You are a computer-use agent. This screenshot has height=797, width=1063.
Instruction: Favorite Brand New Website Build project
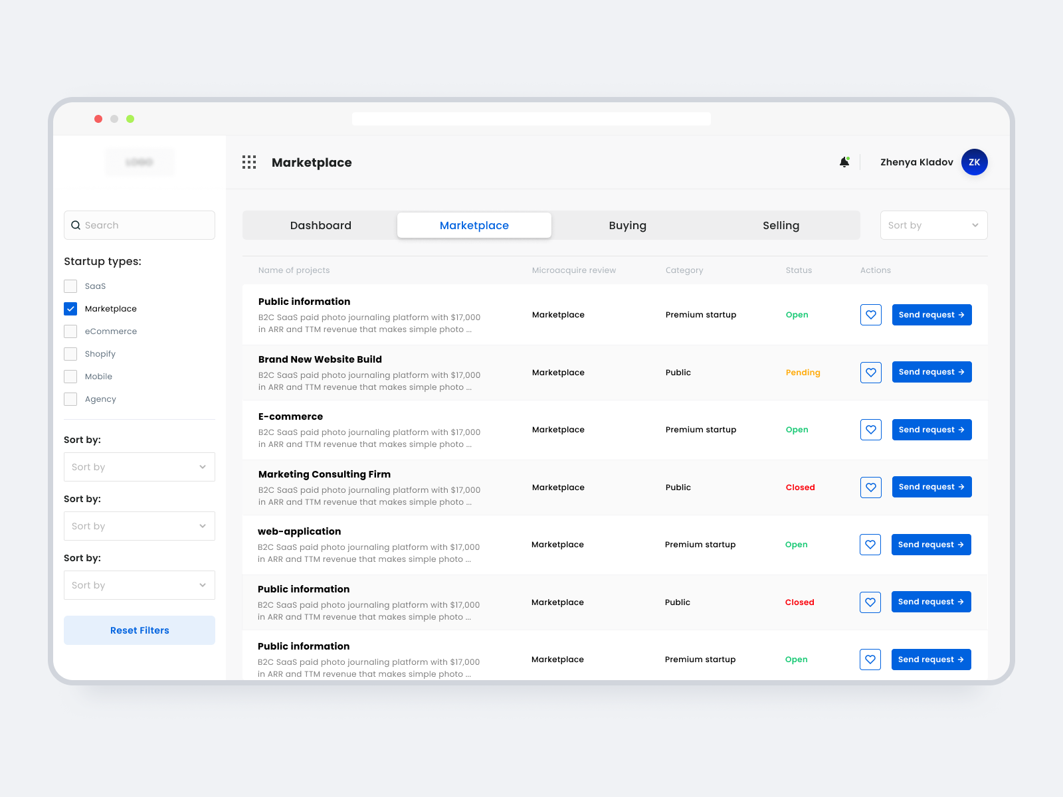tap(871, 372)
